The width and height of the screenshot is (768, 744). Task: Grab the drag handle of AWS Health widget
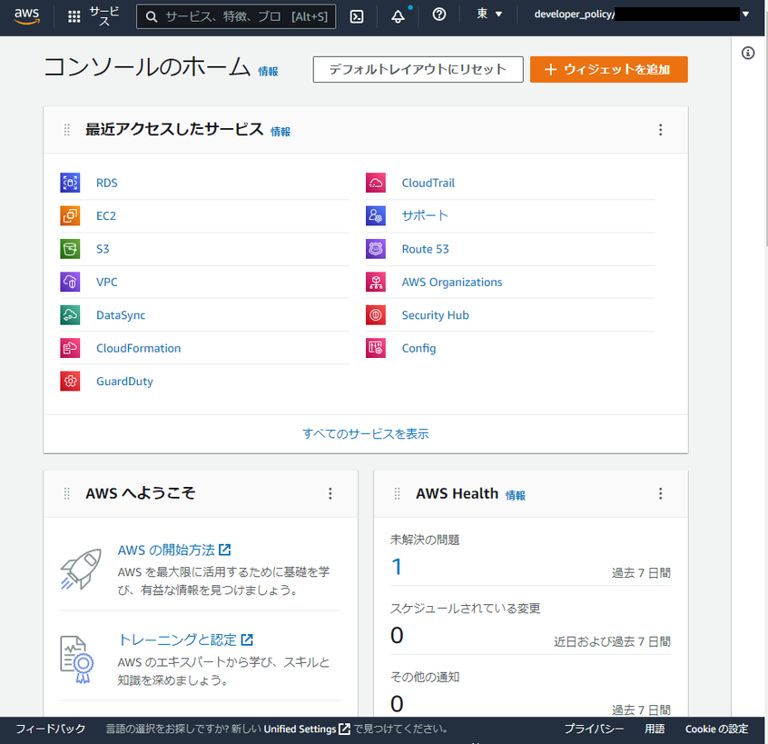pos(398,493)
